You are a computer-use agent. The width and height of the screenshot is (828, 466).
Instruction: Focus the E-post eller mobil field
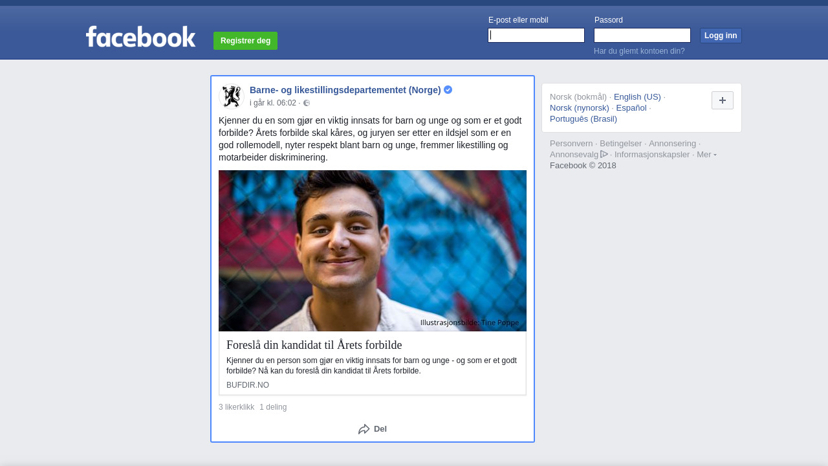(x=536, y=36)
